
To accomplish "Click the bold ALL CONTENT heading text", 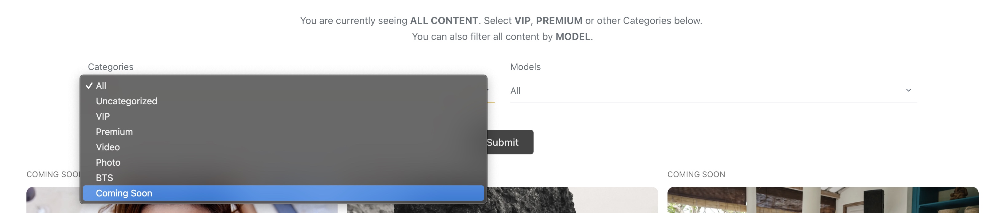I will tap(444, 21).
